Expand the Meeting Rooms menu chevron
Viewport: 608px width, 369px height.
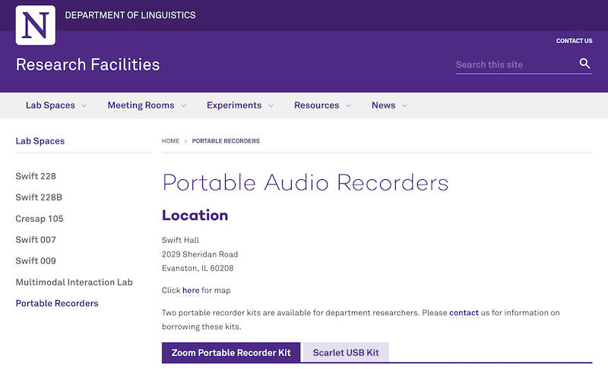pos(184,106)
